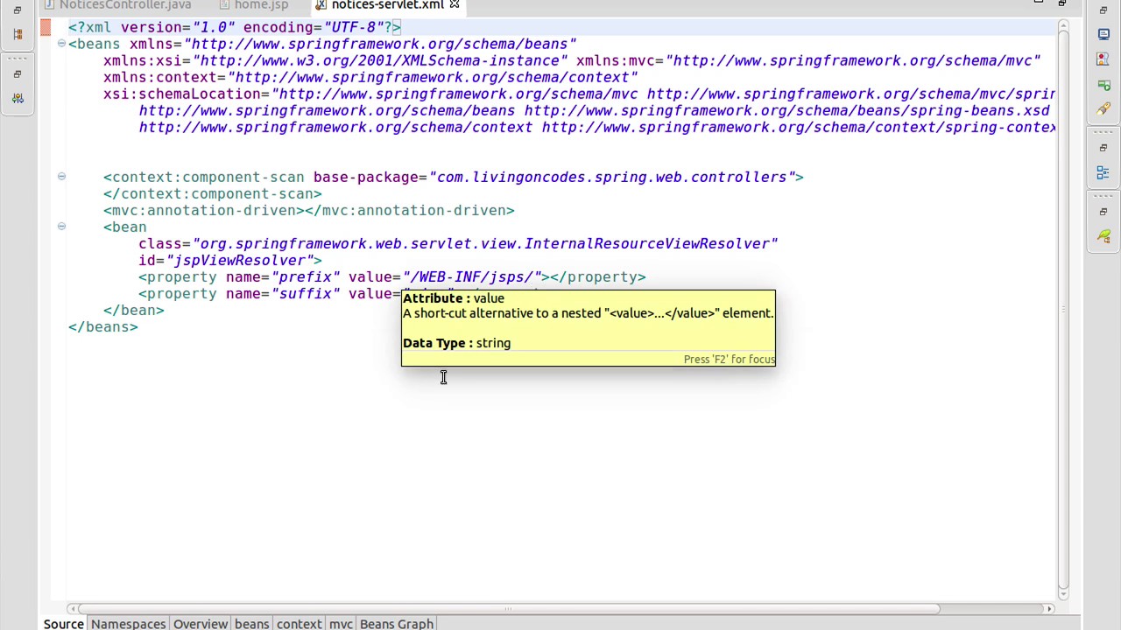The width and height of the screenshot is (1121, 630).
Task: Restore the second left minimized view stack
Action: (x=18, y=73)
